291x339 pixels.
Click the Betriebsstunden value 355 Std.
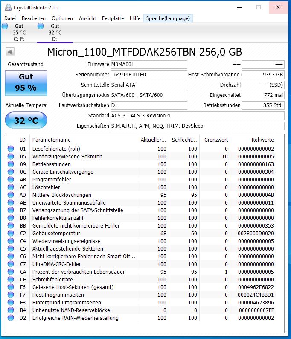tap(263, 105)
